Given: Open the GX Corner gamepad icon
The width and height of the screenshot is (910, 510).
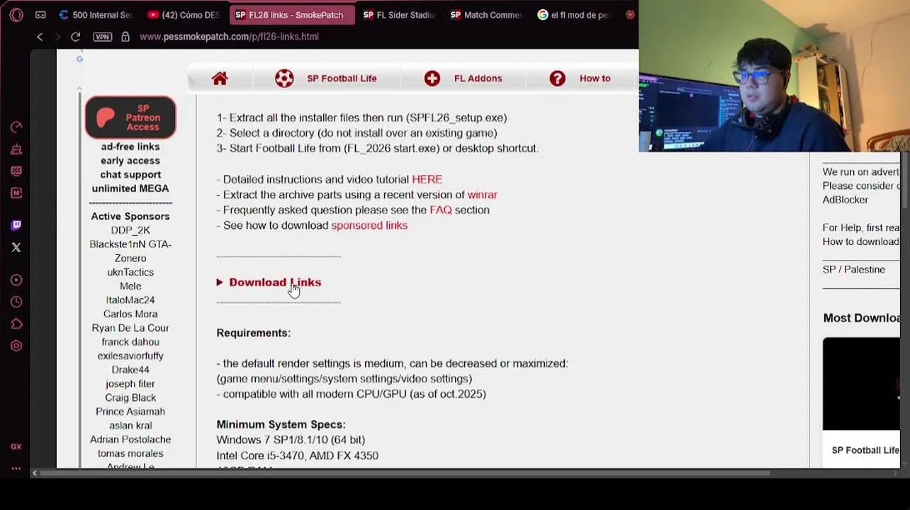Looking at the screenshot, I should coord(40,14).
